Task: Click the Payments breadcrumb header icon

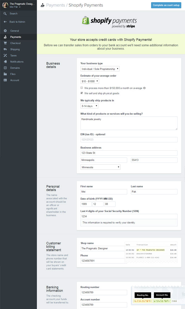Action: (x=42, y=5)
